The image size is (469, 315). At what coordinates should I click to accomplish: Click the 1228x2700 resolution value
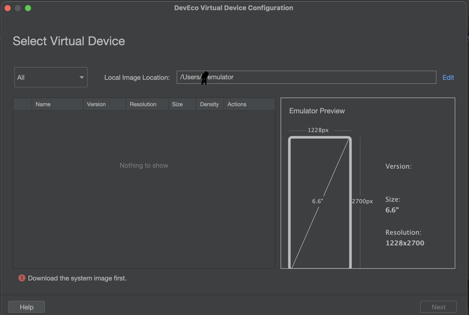(405, 243)
